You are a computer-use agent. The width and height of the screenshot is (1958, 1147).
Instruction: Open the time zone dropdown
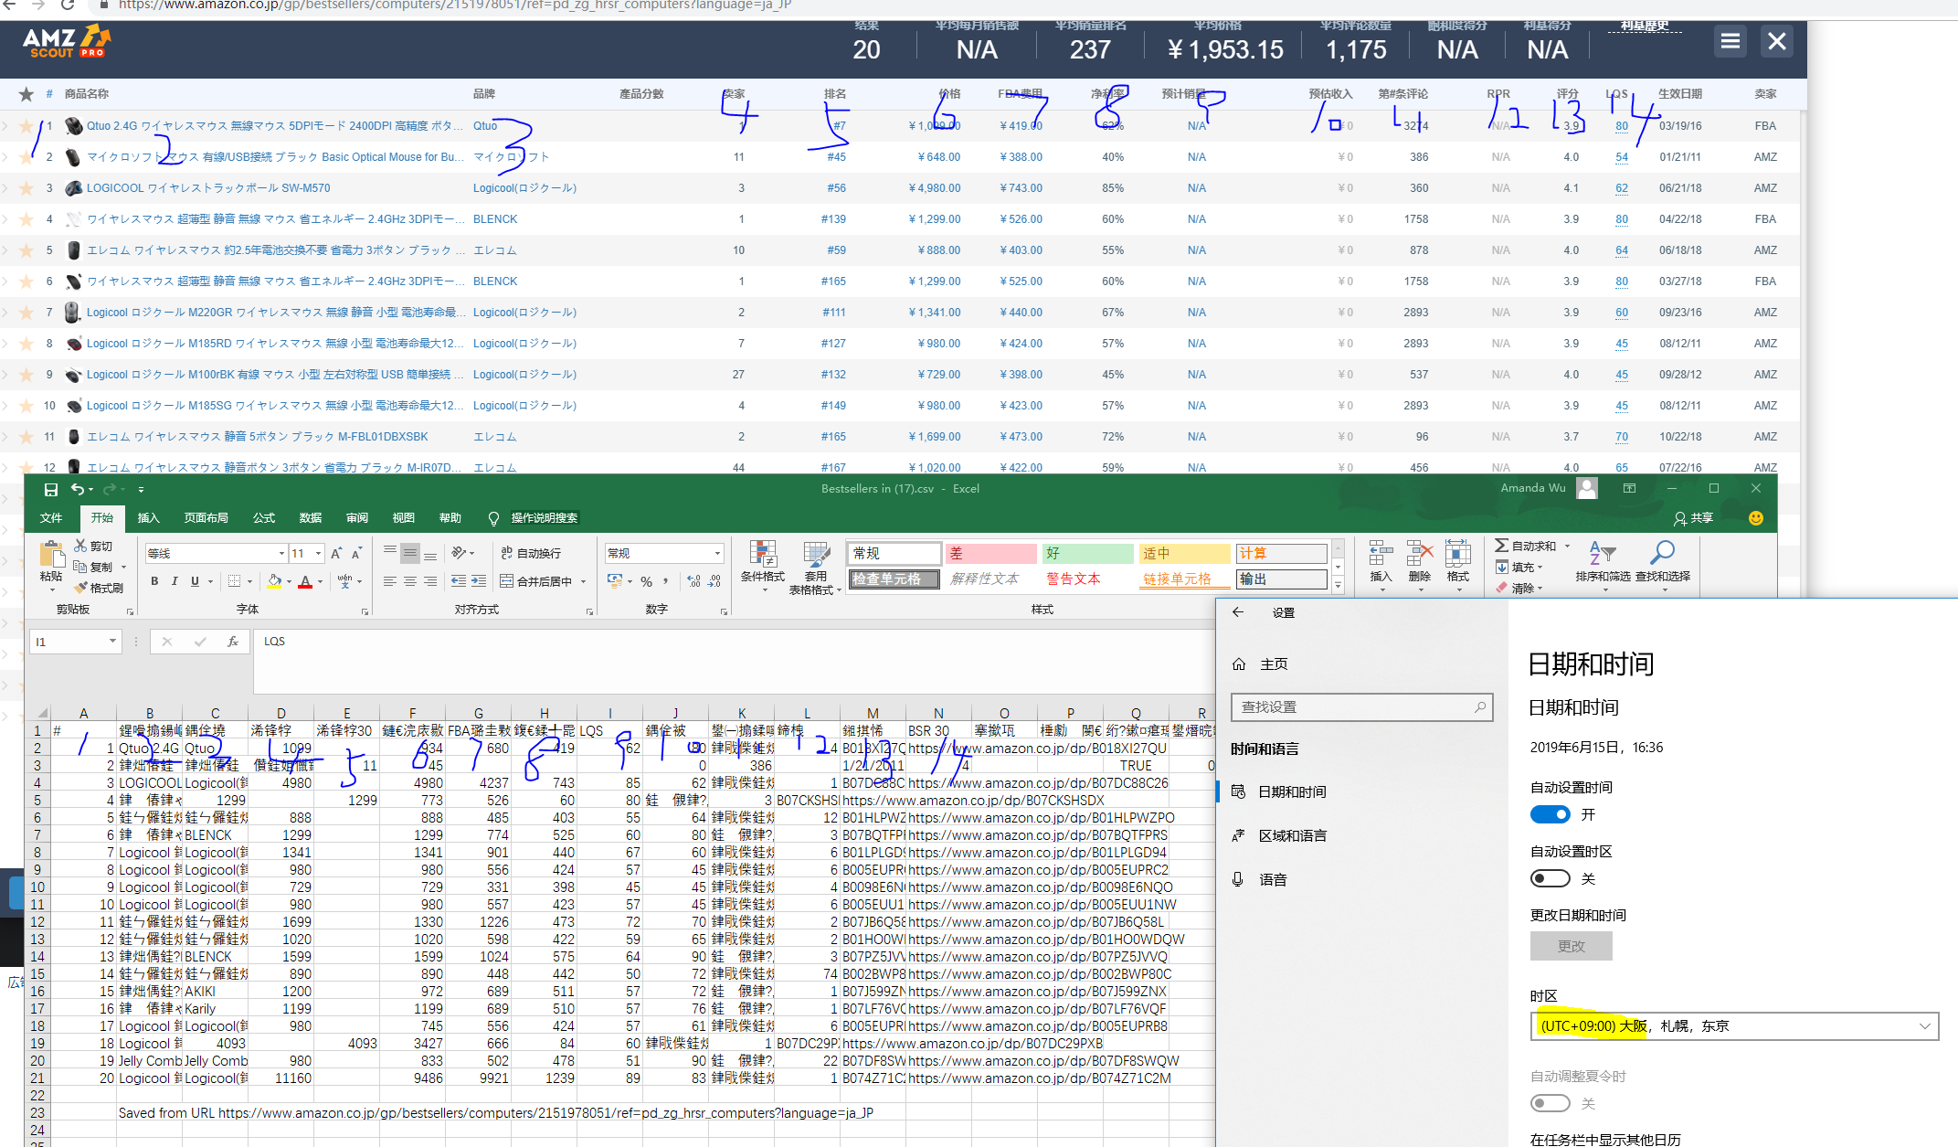point(1733,1025)
